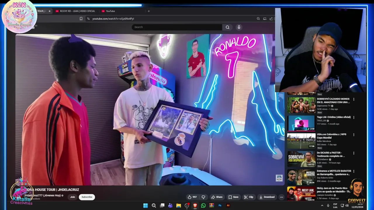Image resolution: width=374 pixels, height=210 pixels.
Task: Open browser zoom control in address bar
Action: (258, 19)
